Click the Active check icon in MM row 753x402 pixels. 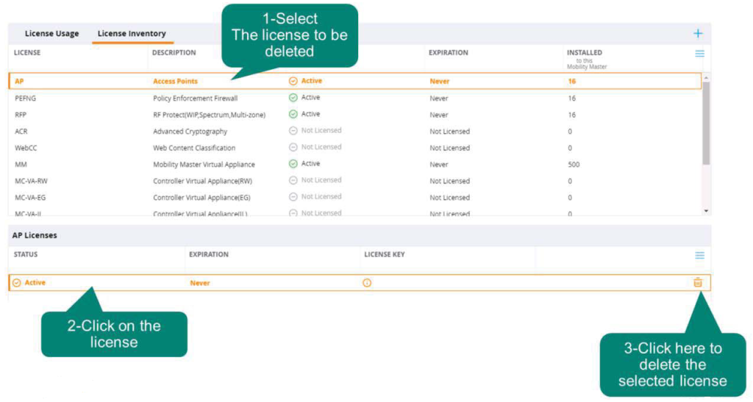(293, 164)
